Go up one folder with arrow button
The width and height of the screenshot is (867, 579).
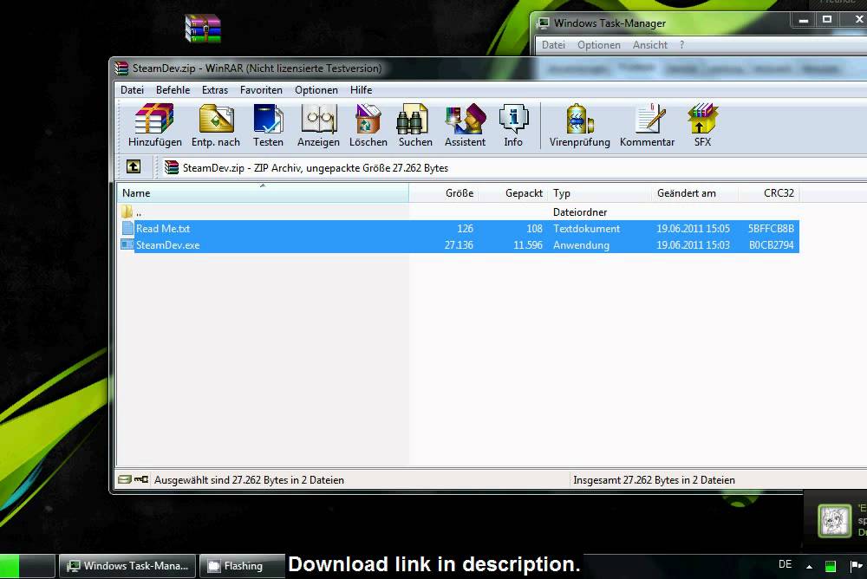134,166
